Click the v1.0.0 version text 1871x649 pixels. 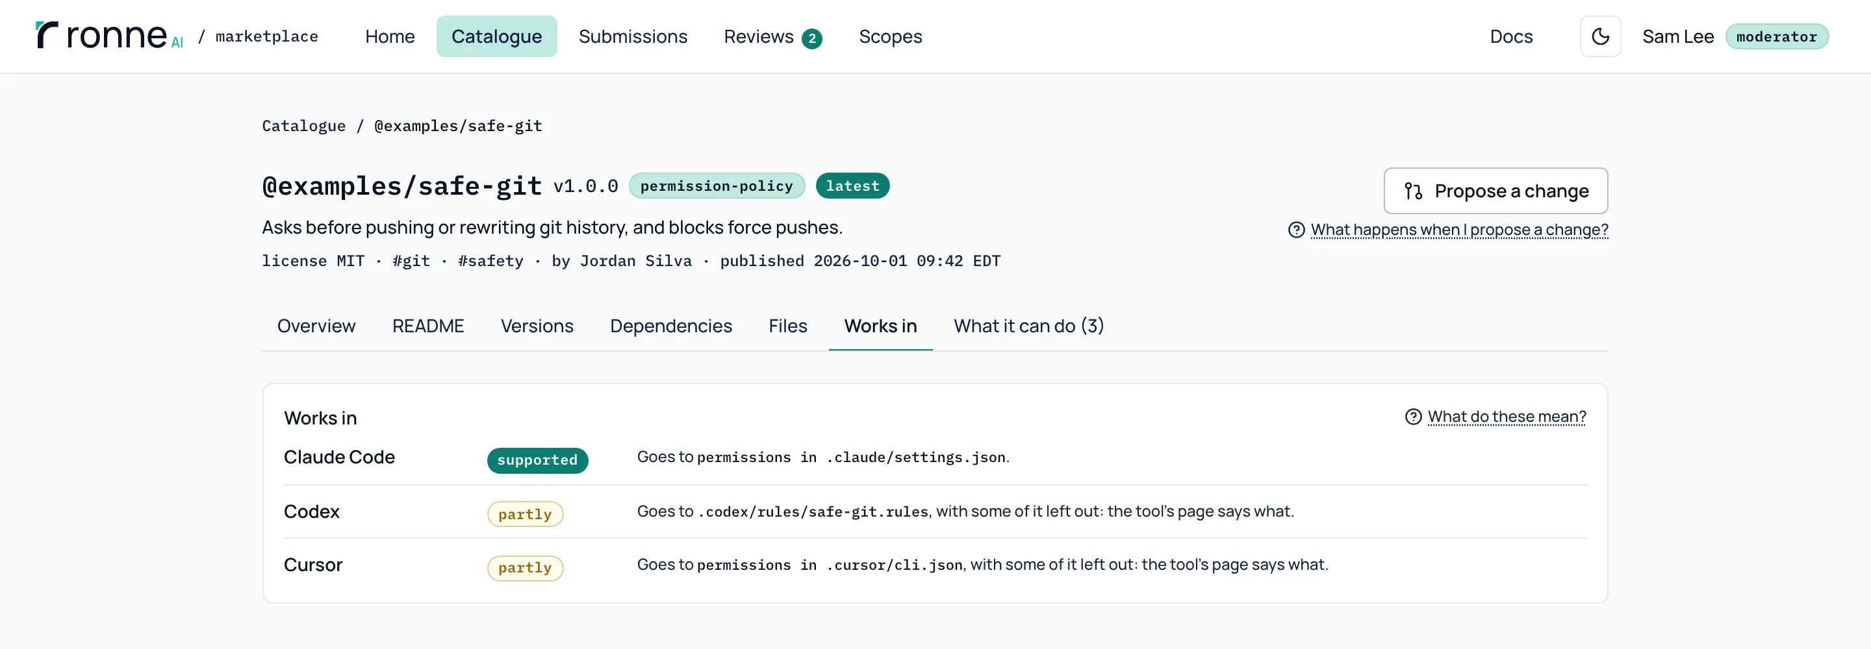point(585,186)
